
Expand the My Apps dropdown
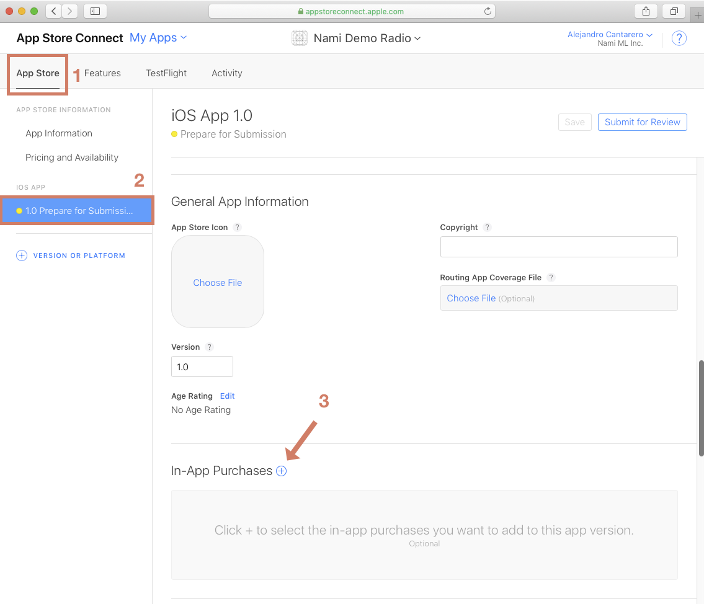(158, 38)
